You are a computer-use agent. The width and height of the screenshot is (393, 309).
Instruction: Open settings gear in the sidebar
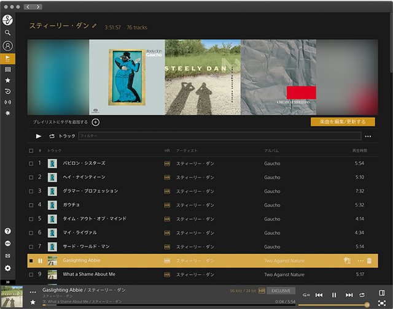click(8, 268)
